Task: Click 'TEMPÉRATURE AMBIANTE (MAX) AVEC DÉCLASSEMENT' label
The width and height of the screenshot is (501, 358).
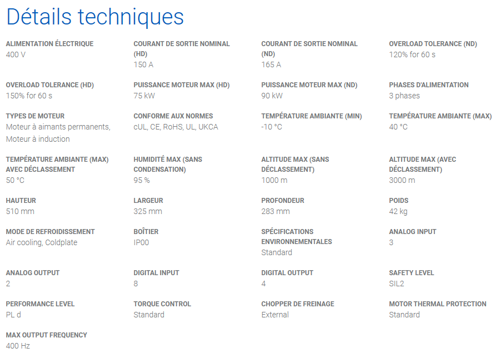Action: pyautogui.click(x=57, y=165)
